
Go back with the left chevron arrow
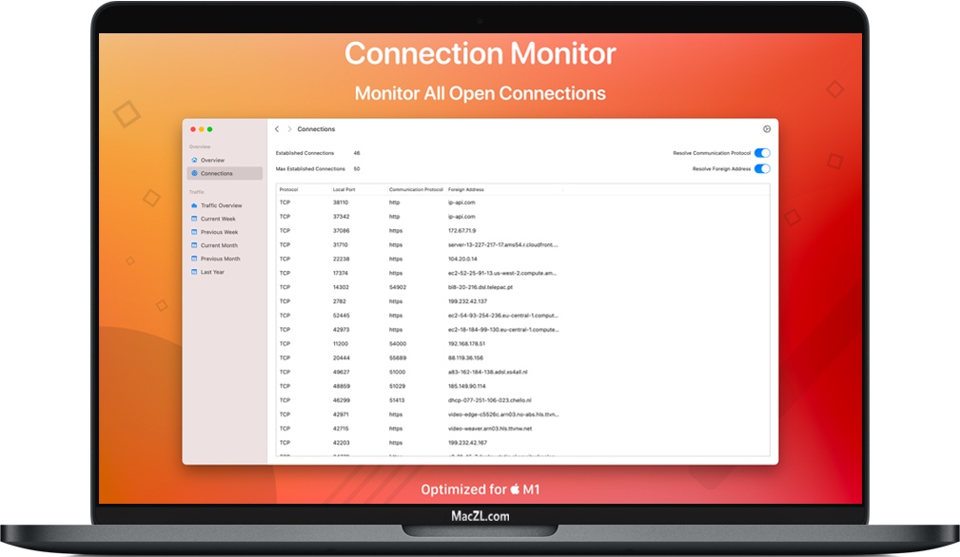pos(277,129)
